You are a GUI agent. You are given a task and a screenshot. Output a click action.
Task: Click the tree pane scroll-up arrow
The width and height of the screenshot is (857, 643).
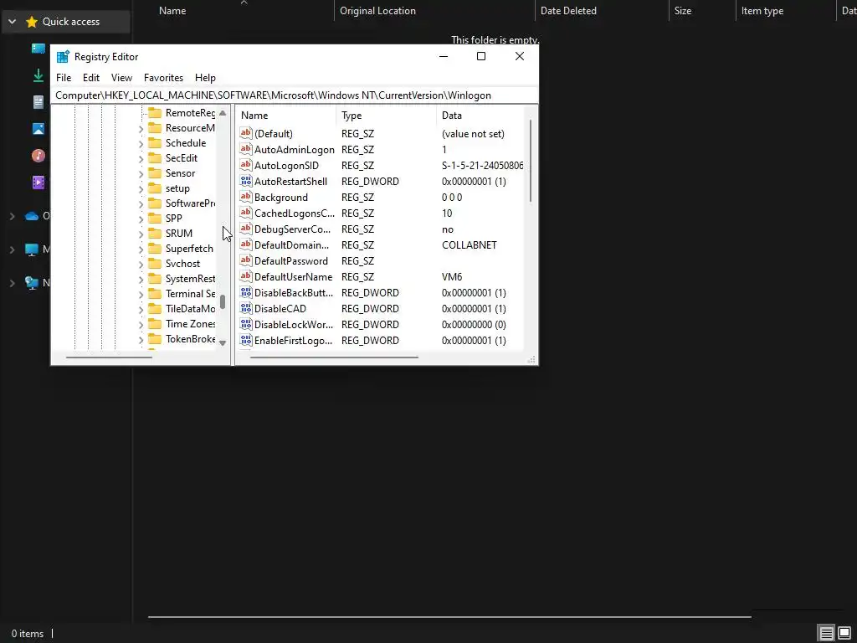223,113
